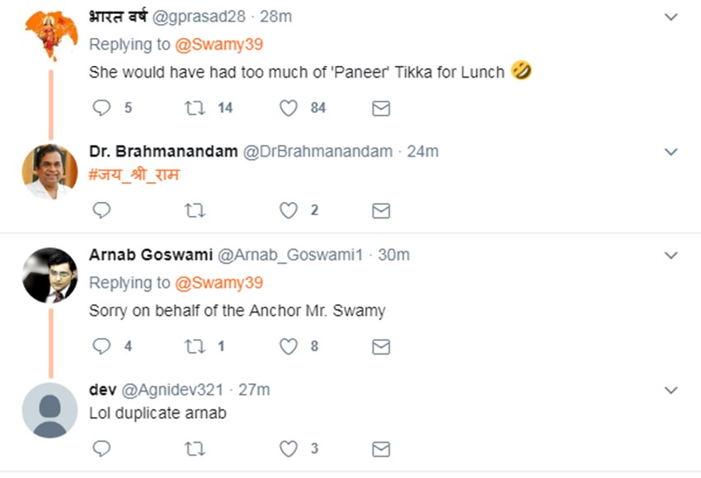Image resolution: width=701 pixels, height=478 pixels.
Task: Open the dropdown caret on Arnab Goswami's tweet
Action: click(671, 255)
